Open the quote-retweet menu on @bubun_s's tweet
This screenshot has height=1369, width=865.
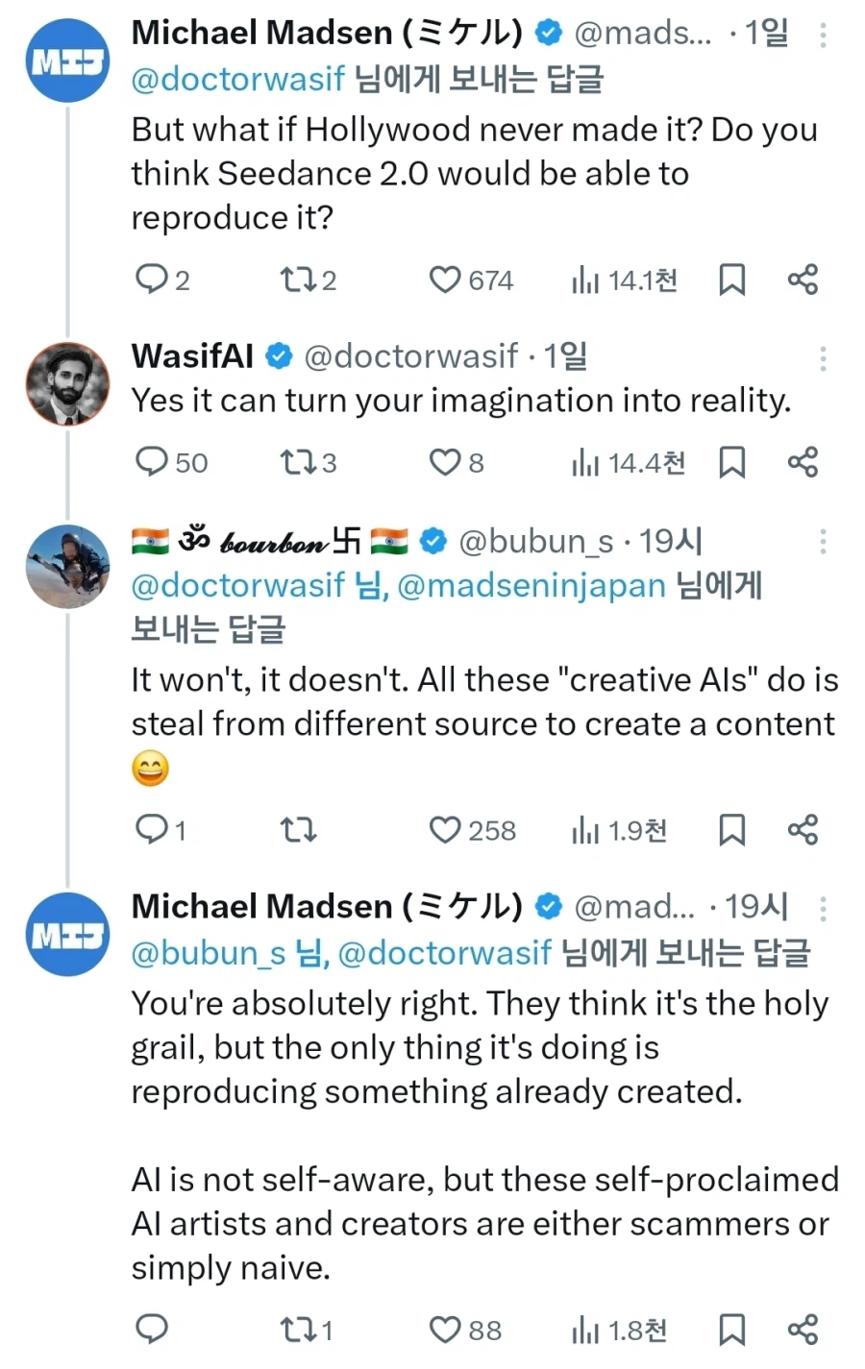point(298,830)
